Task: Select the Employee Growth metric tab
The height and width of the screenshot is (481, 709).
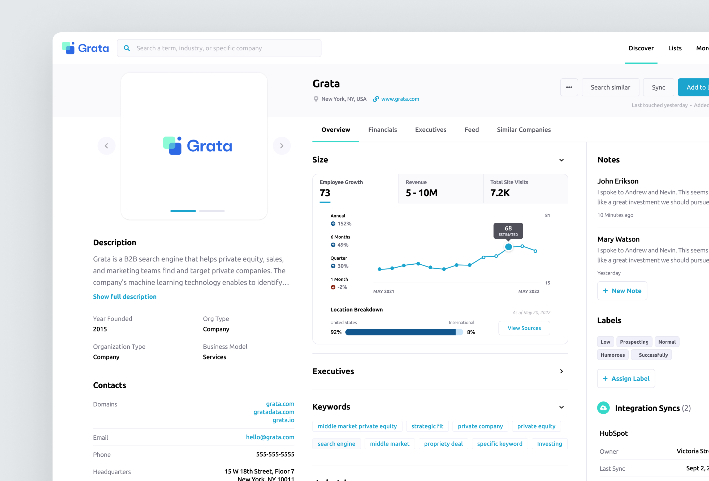Action: pyautogui.click(x=356, y=189)
